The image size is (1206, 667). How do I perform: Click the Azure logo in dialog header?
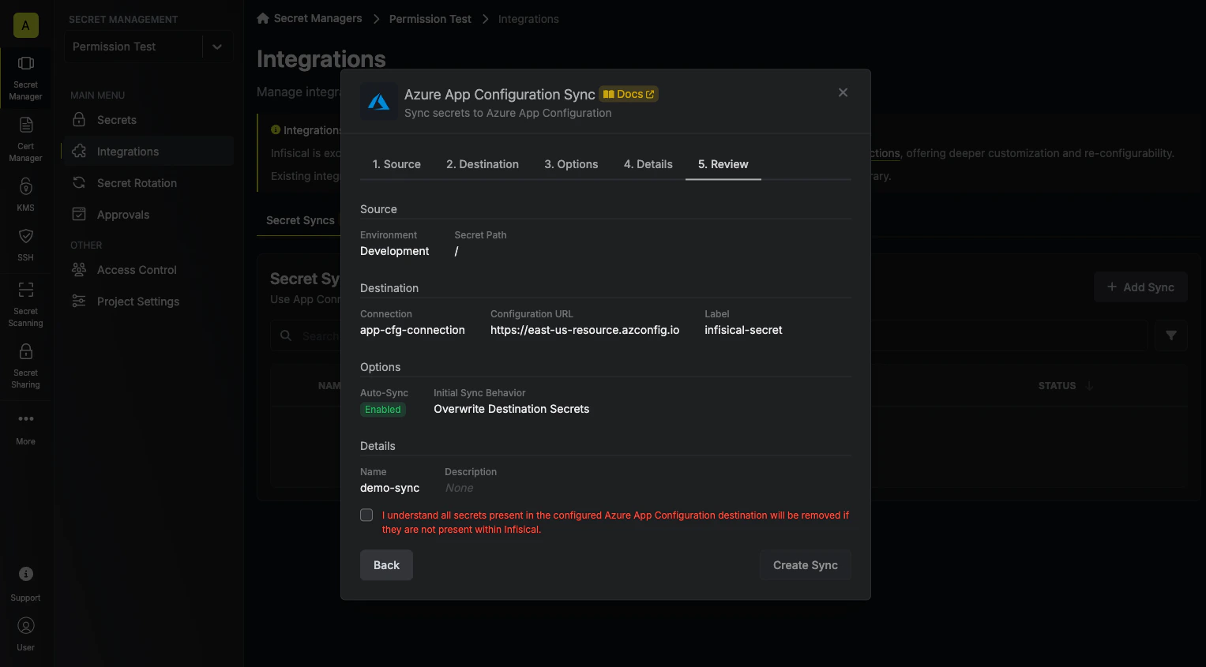tap(379, 102)
